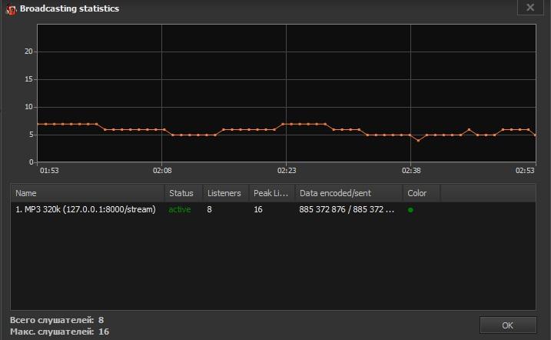Click the Broadcasting statistics title text

(70, 8)
